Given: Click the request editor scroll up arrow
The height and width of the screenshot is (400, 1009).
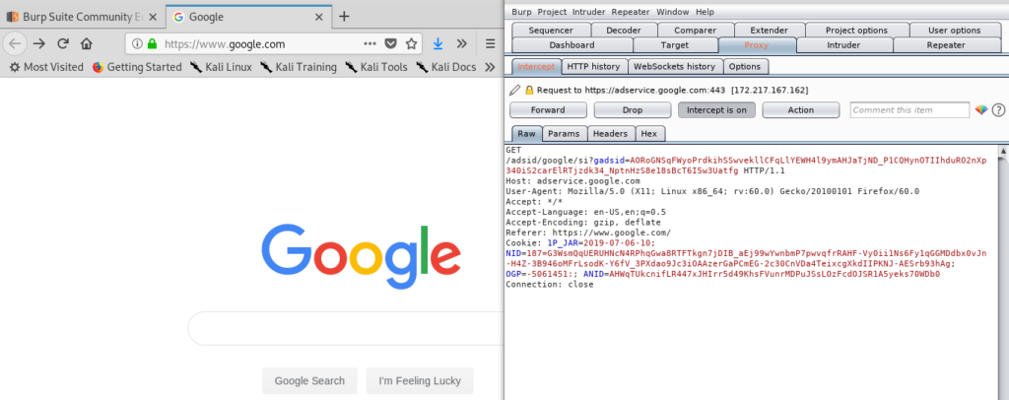Looking at the screenshot, I should [1003, 152].
